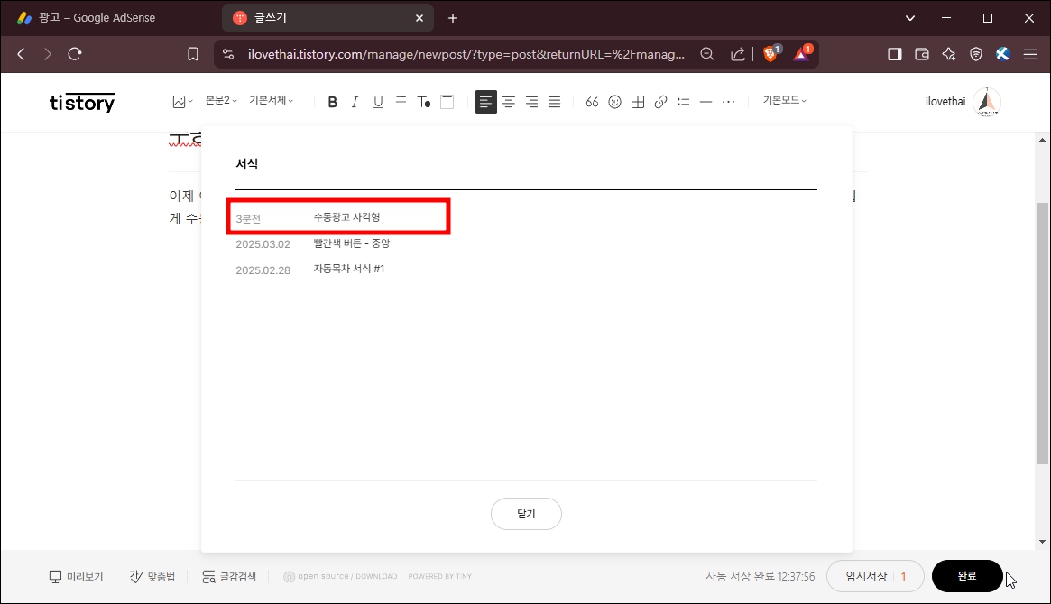Screen dimensions: 1051x604
Task: Open the 기본서체 font dropdown
Action: 270,100
